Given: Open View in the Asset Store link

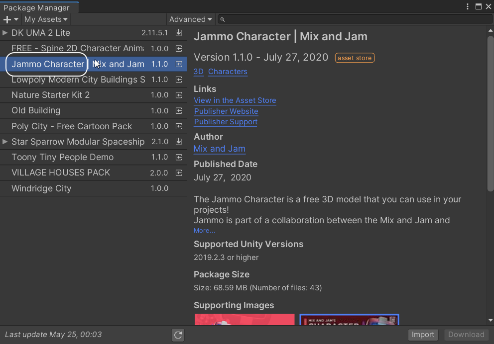Looking at the screenshot, I should pos(235,100).
